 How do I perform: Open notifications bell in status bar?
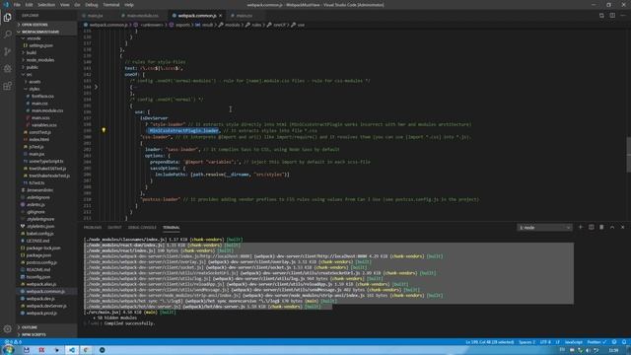624,342
